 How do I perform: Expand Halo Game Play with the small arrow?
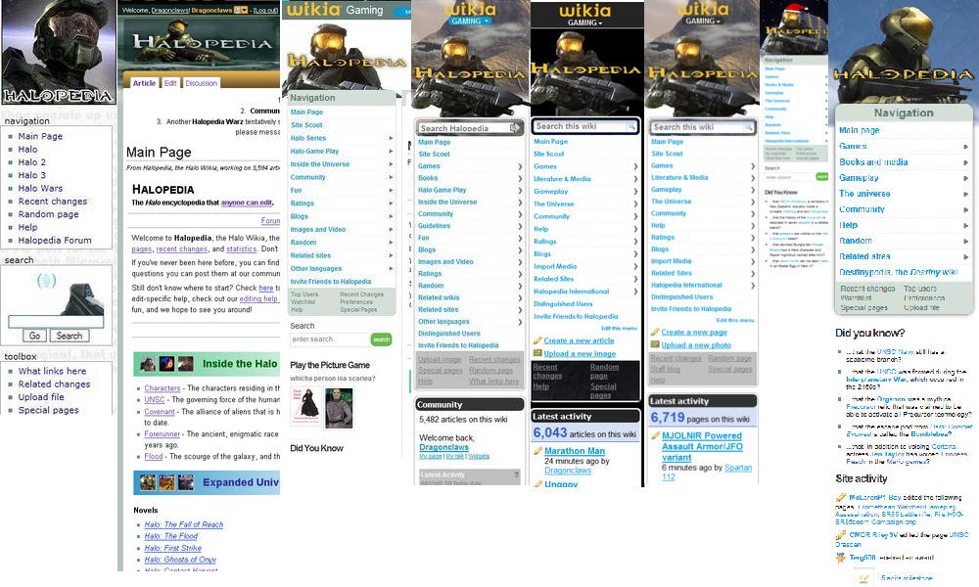[x=391, y=152]
